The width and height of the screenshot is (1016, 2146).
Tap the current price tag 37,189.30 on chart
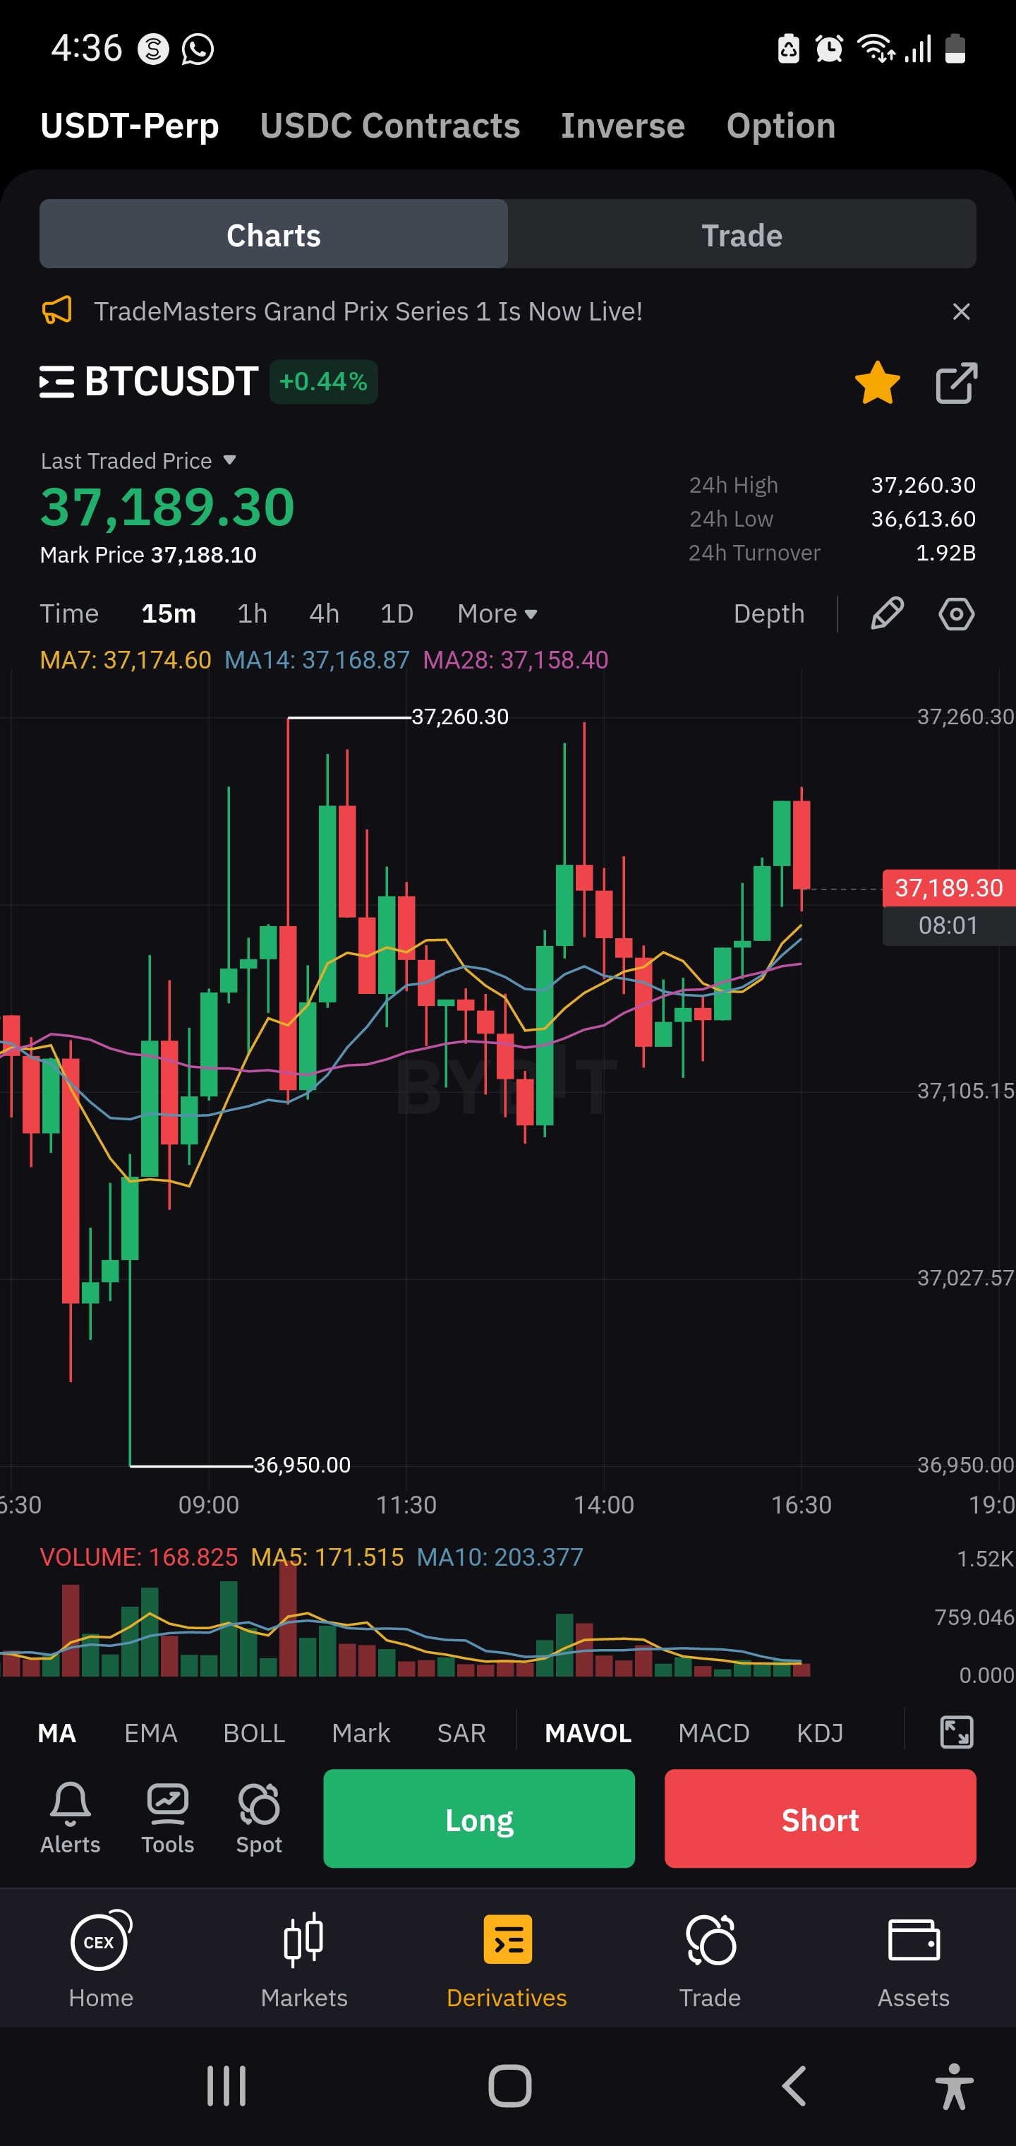coord(948,888)
